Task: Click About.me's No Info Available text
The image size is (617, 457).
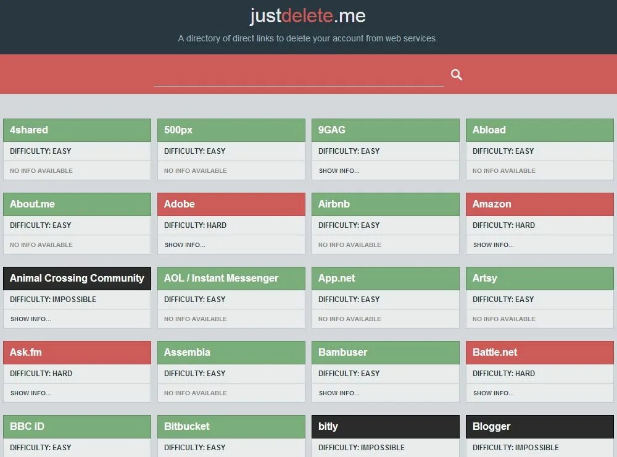Action: pyautogui.click(x=41, y=245)
